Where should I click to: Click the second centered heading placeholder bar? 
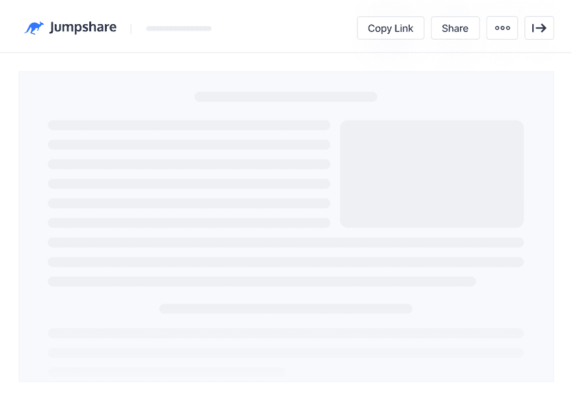(285, 309)
